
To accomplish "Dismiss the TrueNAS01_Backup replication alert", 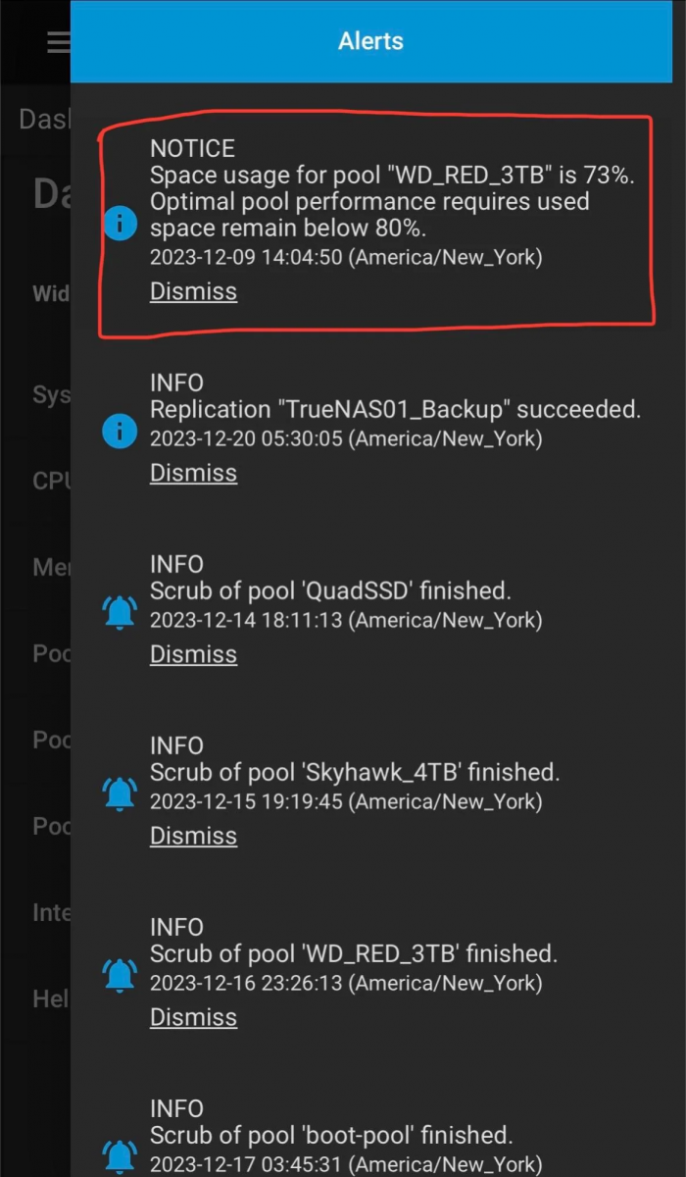I will pos(193,473).
